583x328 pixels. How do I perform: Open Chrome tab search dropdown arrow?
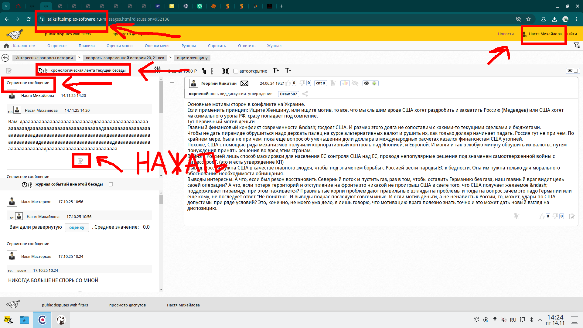(6, 6)
